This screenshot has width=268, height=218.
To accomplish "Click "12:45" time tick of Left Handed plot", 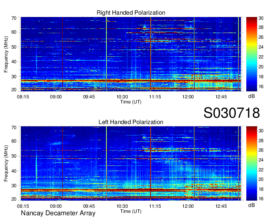I will pos(221,206).
